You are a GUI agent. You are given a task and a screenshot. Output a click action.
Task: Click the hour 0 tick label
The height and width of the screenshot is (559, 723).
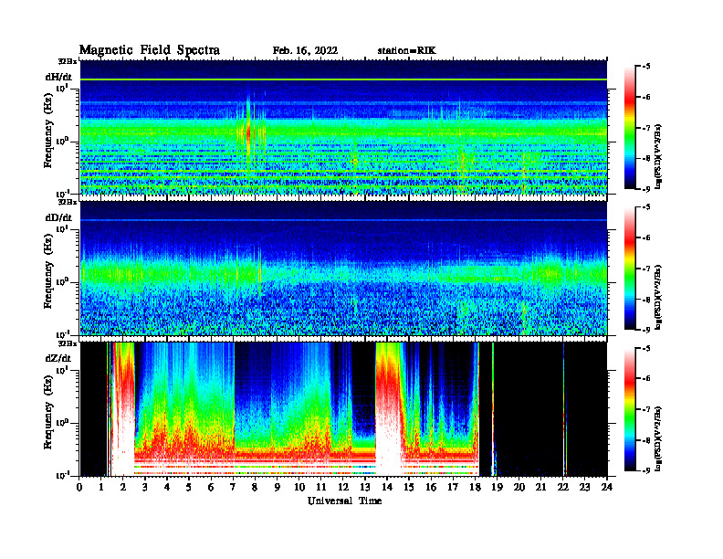(80, 488)
